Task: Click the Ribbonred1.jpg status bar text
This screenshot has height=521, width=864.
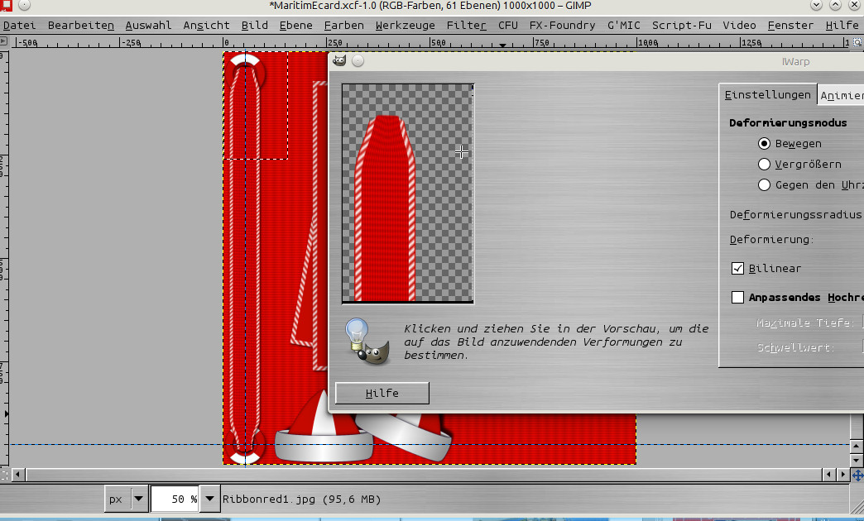Action: (301, 499)
